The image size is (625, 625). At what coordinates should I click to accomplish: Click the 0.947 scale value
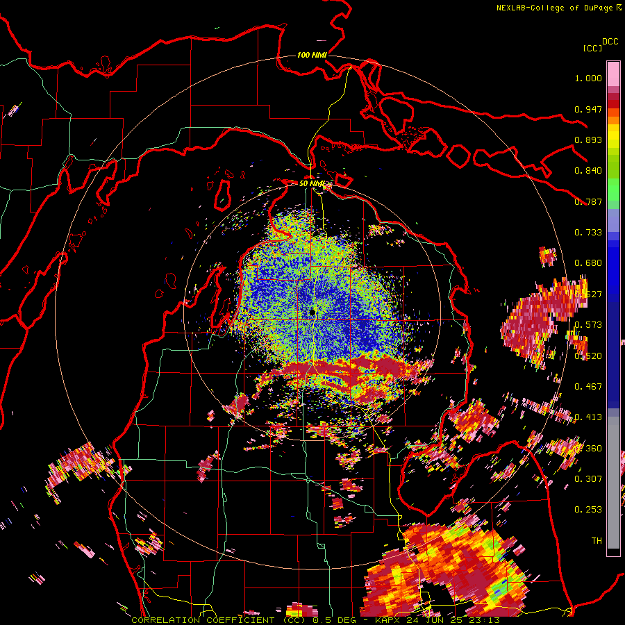[588, 109]
